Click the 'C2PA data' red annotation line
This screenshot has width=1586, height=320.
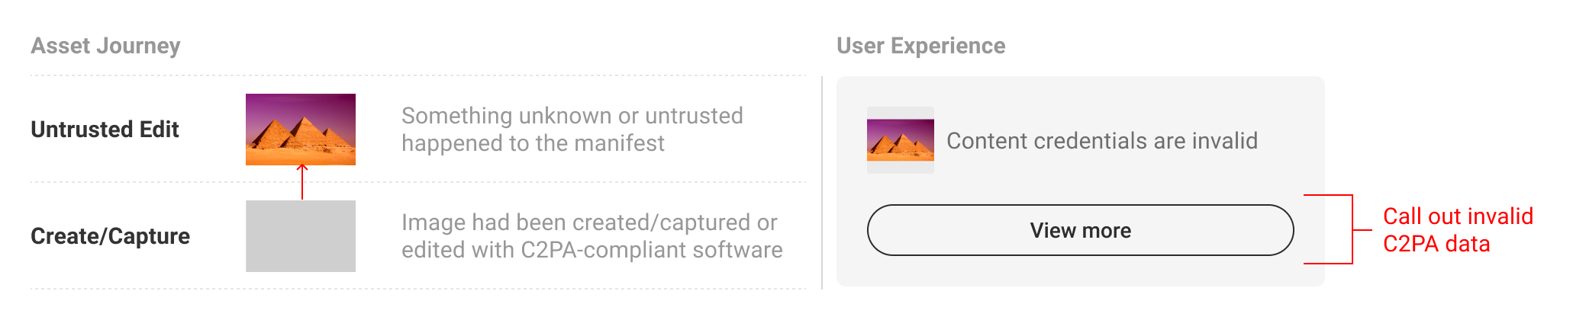coord(1436,244)
